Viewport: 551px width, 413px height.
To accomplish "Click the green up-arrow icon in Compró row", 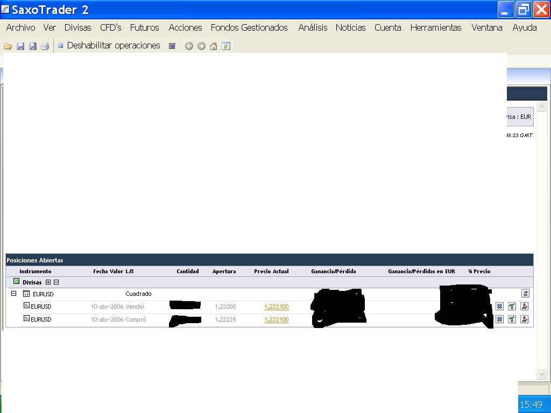I will (x=512, y=319).
